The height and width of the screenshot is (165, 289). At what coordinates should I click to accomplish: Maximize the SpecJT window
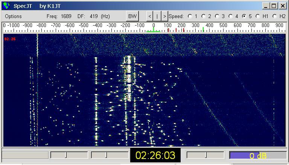coord(274,6)
